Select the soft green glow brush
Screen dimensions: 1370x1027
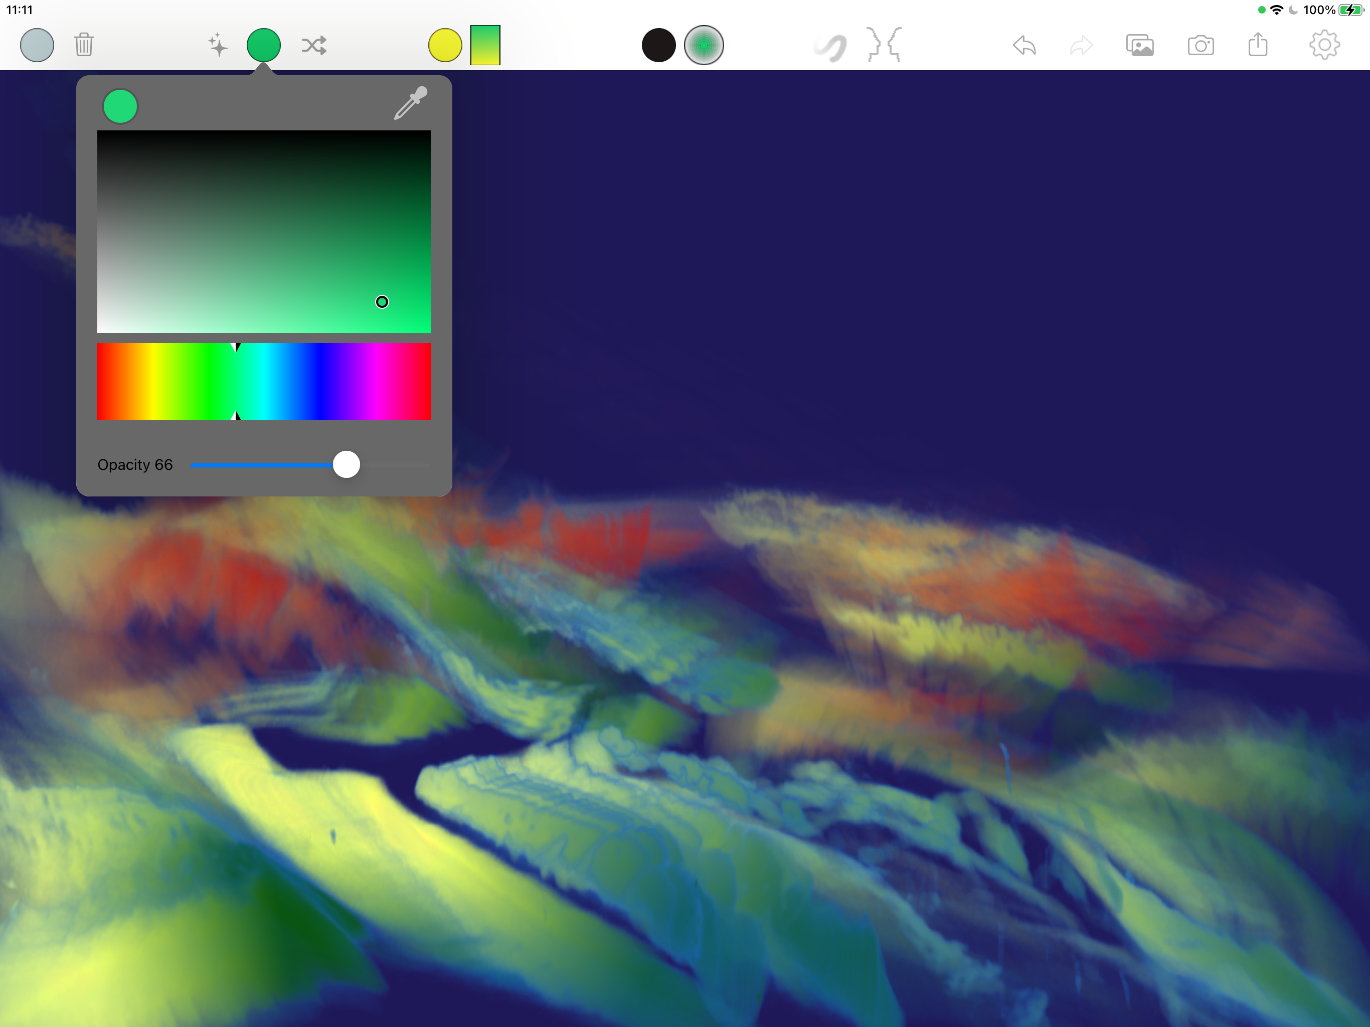coord(704,45)
